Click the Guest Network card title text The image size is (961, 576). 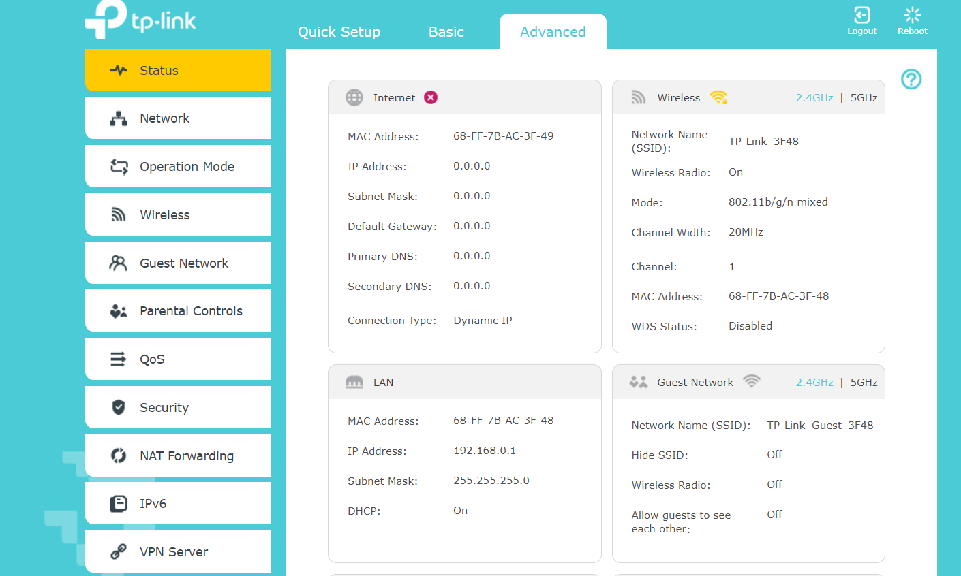coord(695,383)
